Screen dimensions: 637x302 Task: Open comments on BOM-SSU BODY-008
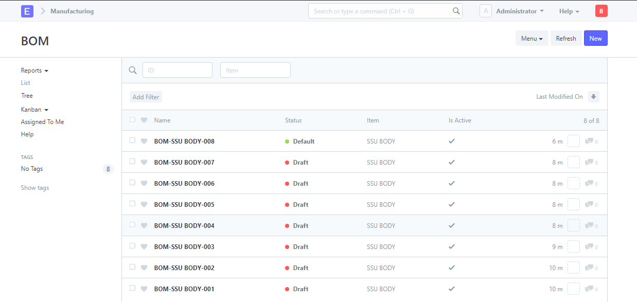point(590,140)
